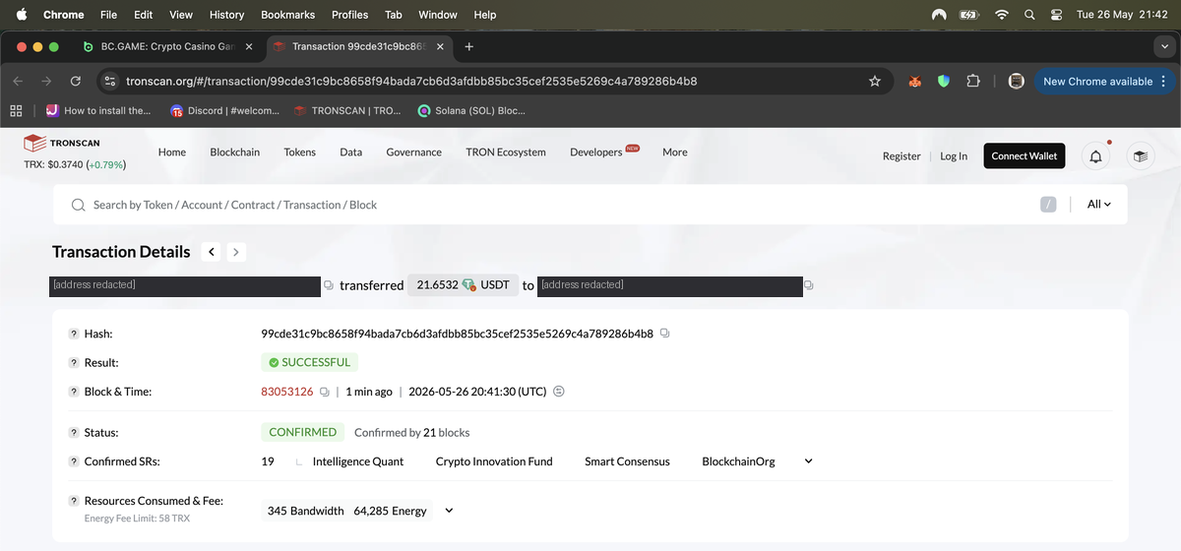Image resolution: width=1181 pixels, height=551 pixels.
Task: View site information icon in the address bar
Action: [x=111, y=81]
